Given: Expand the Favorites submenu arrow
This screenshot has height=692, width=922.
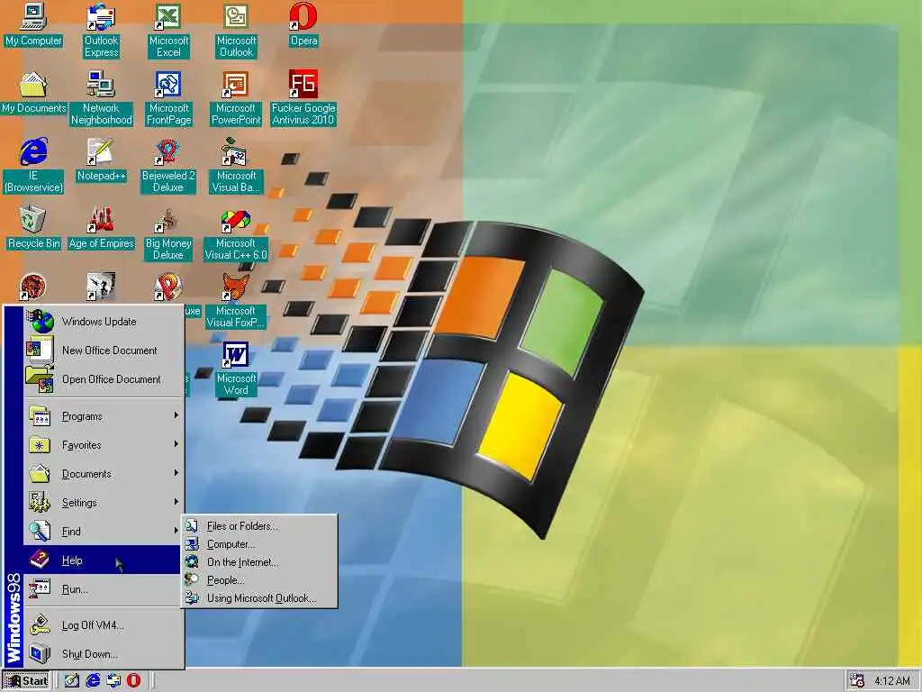Looking at the screenshot, I should tap(176, 444).
